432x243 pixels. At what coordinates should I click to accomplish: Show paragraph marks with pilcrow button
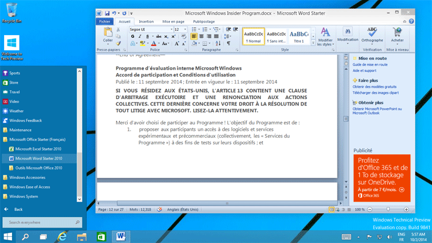(229, 43)
